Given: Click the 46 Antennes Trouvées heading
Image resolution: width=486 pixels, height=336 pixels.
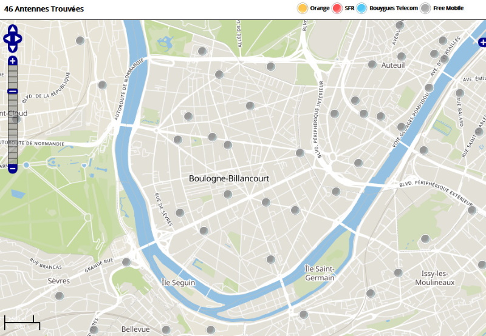Looking at the screenshot, I should (44, 9).
